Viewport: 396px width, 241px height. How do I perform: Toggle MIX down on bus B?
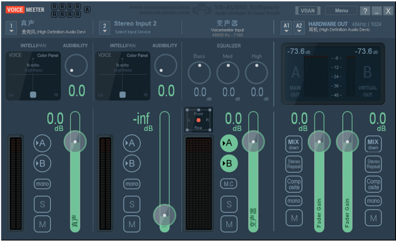tap(373, 144)
